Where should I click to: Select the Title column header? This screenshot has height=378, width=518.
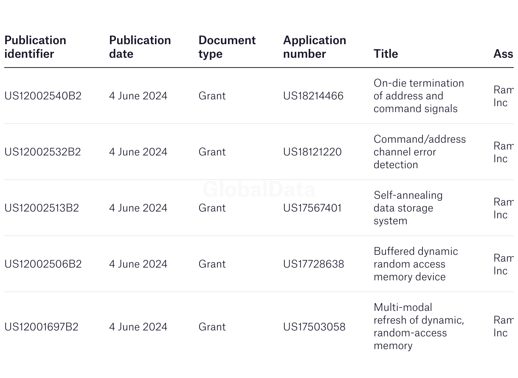coord(386,54)
